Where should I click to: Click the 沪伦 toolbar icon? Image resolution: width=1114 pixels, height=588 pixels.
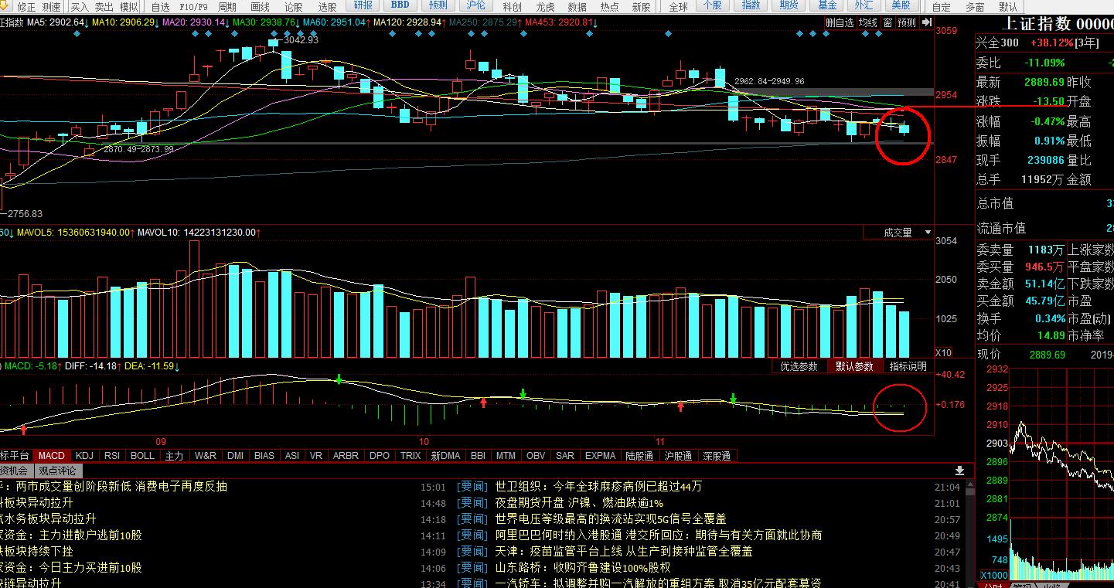[475, 6]
